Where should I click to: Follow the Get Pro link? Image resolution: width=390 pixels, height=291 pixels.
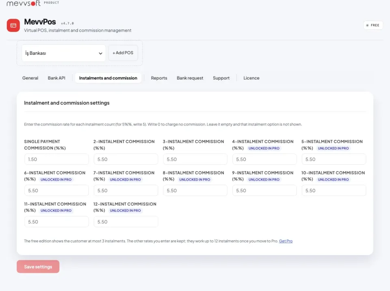[x=286, y=241]
